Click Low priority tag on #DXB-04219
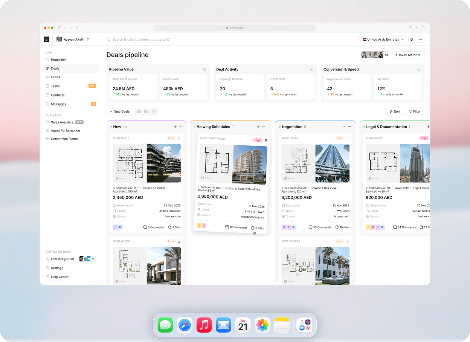 point(171,138)
